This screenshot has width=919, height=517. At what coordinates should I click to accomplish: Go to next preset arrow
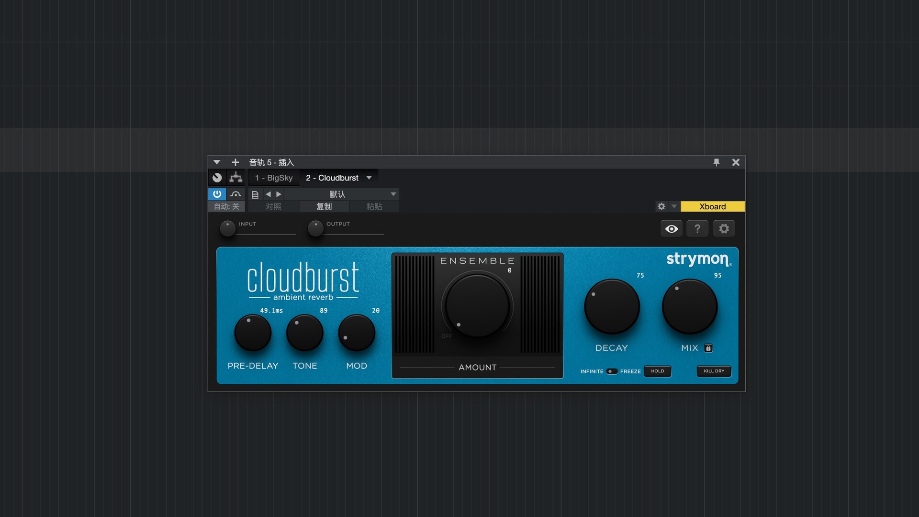point(279,194)
